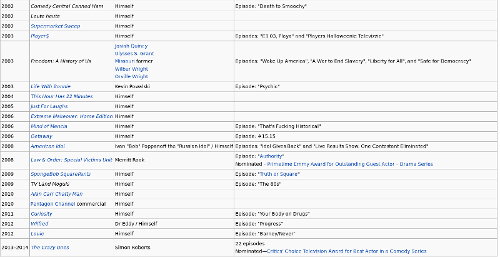Select the TV Land Moguls title
The image size is (500, 257).
point(50,184)
